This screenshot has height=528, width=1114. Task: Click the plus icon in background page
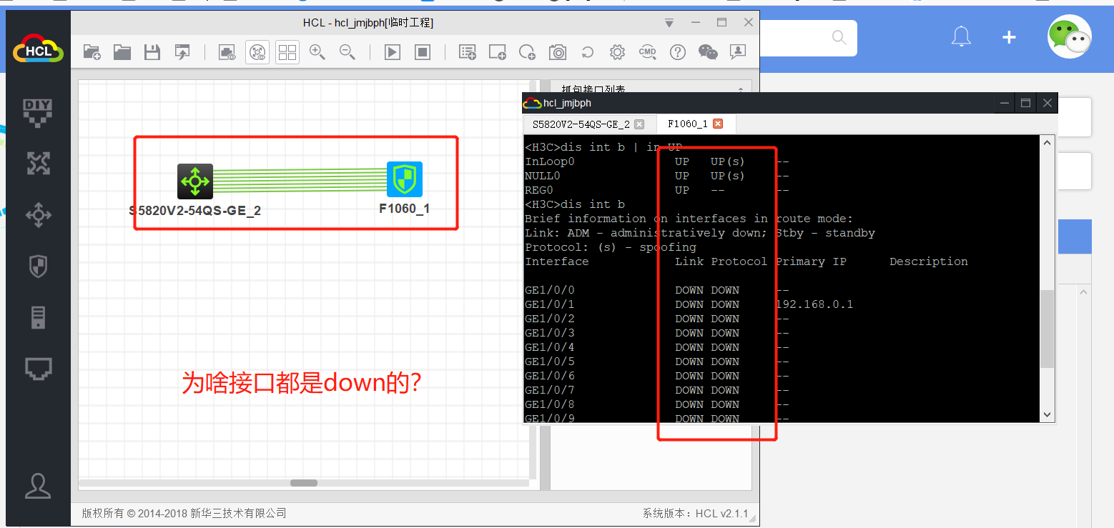[1009, 37]
